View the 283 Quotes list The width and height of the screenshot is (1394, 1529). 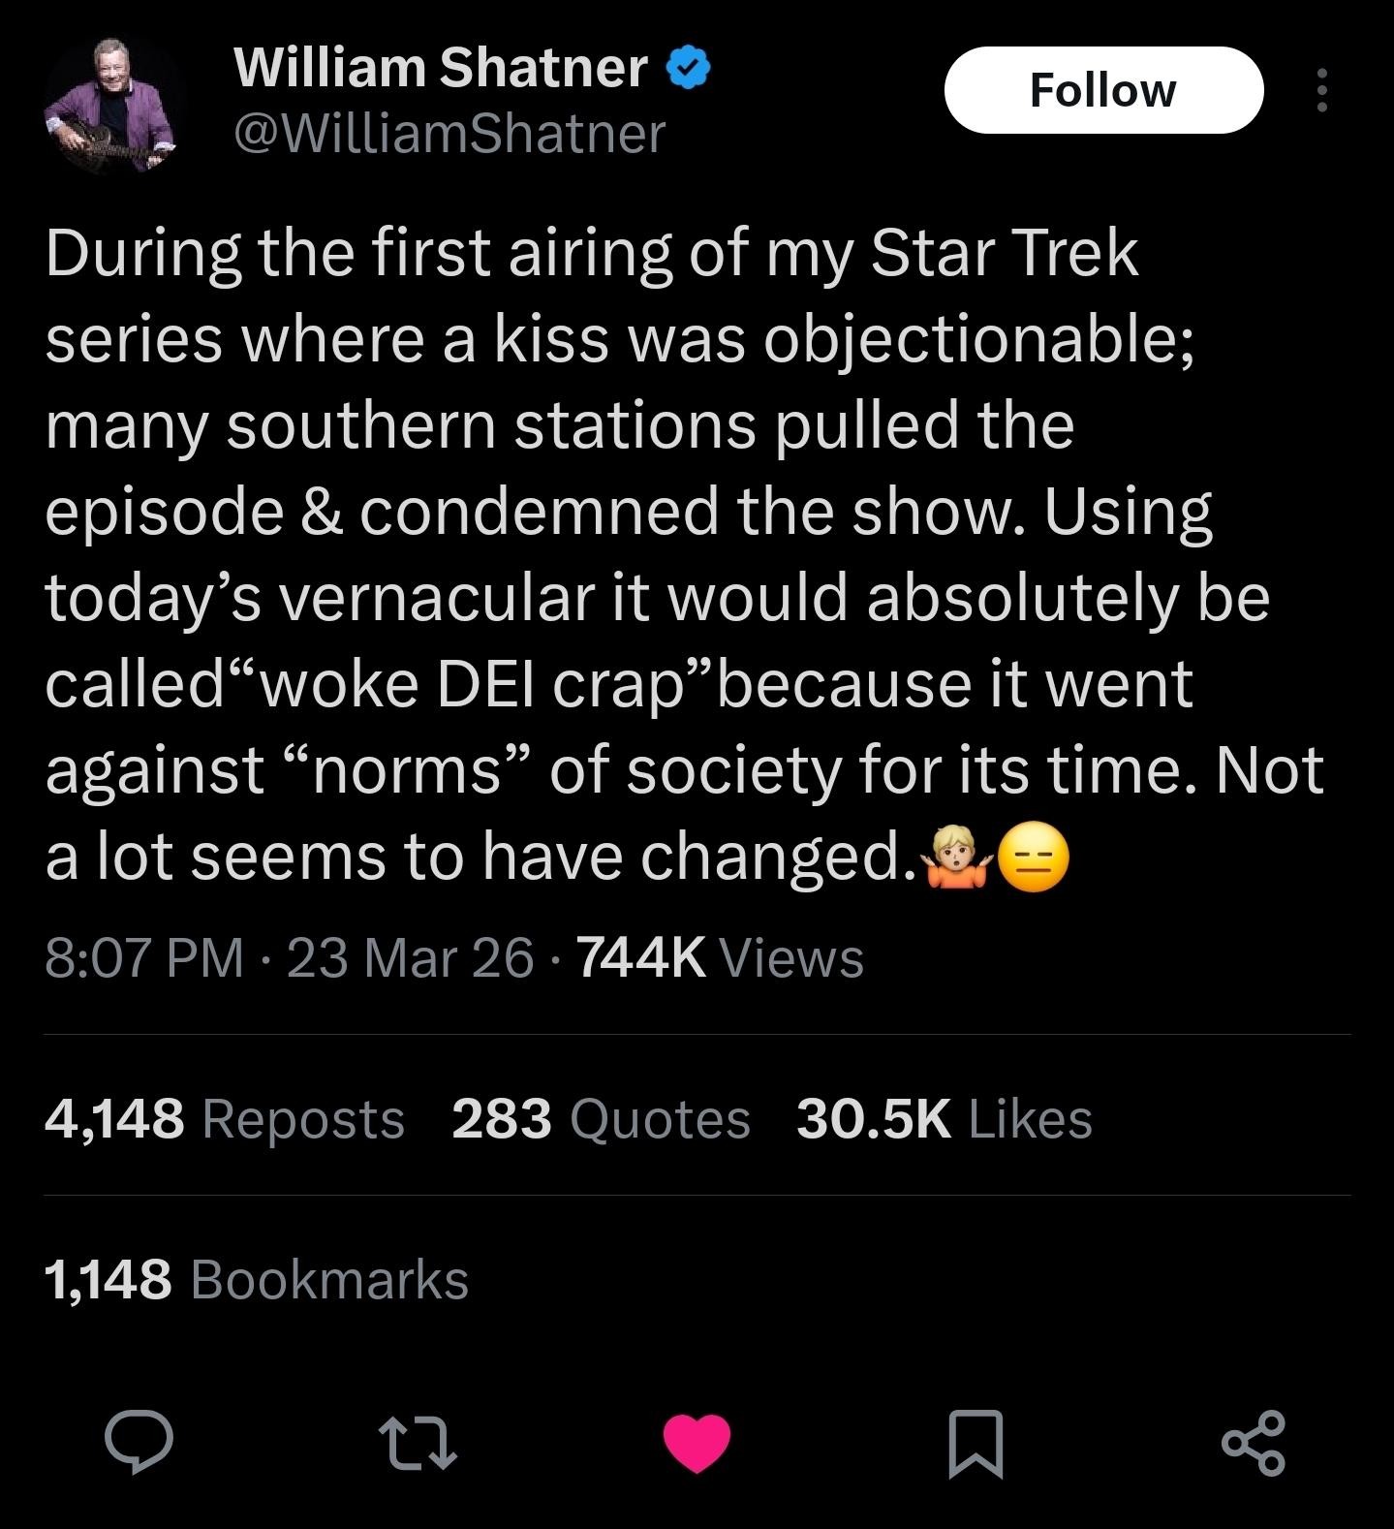601,1119
